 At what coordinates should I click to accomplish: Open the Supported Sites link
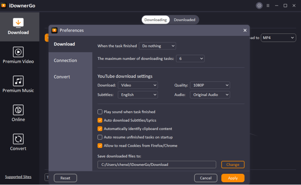click(x=18, y=177)
